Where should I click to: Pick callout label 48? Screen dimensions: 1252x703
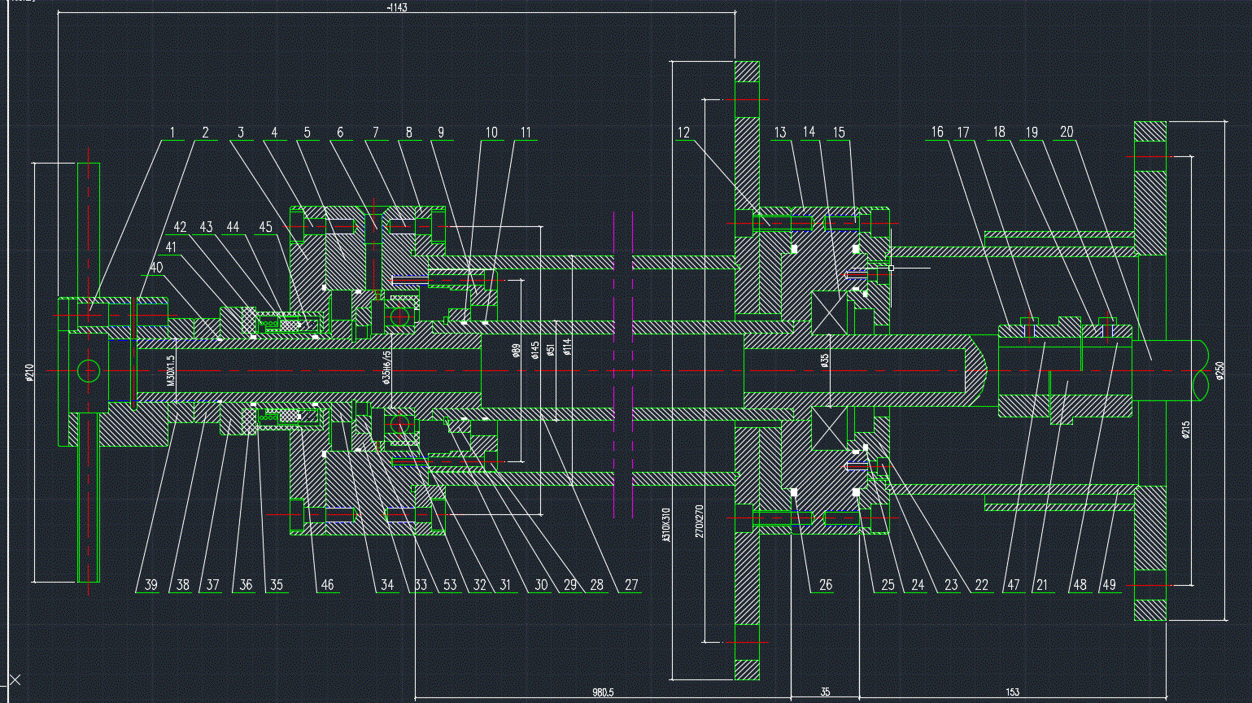[1080, 585]
